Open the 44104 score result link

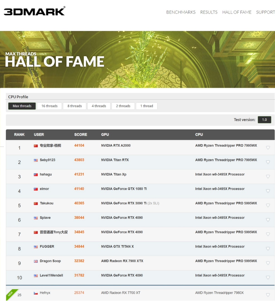point(79,146)
